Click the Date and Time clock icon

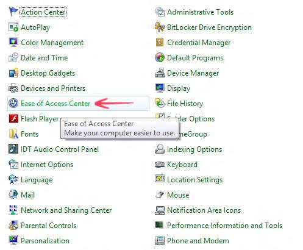(13, 57)
